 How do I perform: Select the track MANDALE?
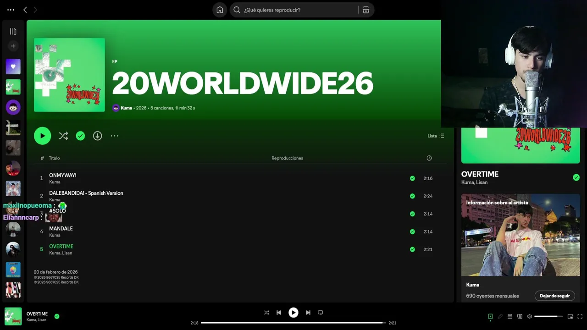tap(61, 228)
